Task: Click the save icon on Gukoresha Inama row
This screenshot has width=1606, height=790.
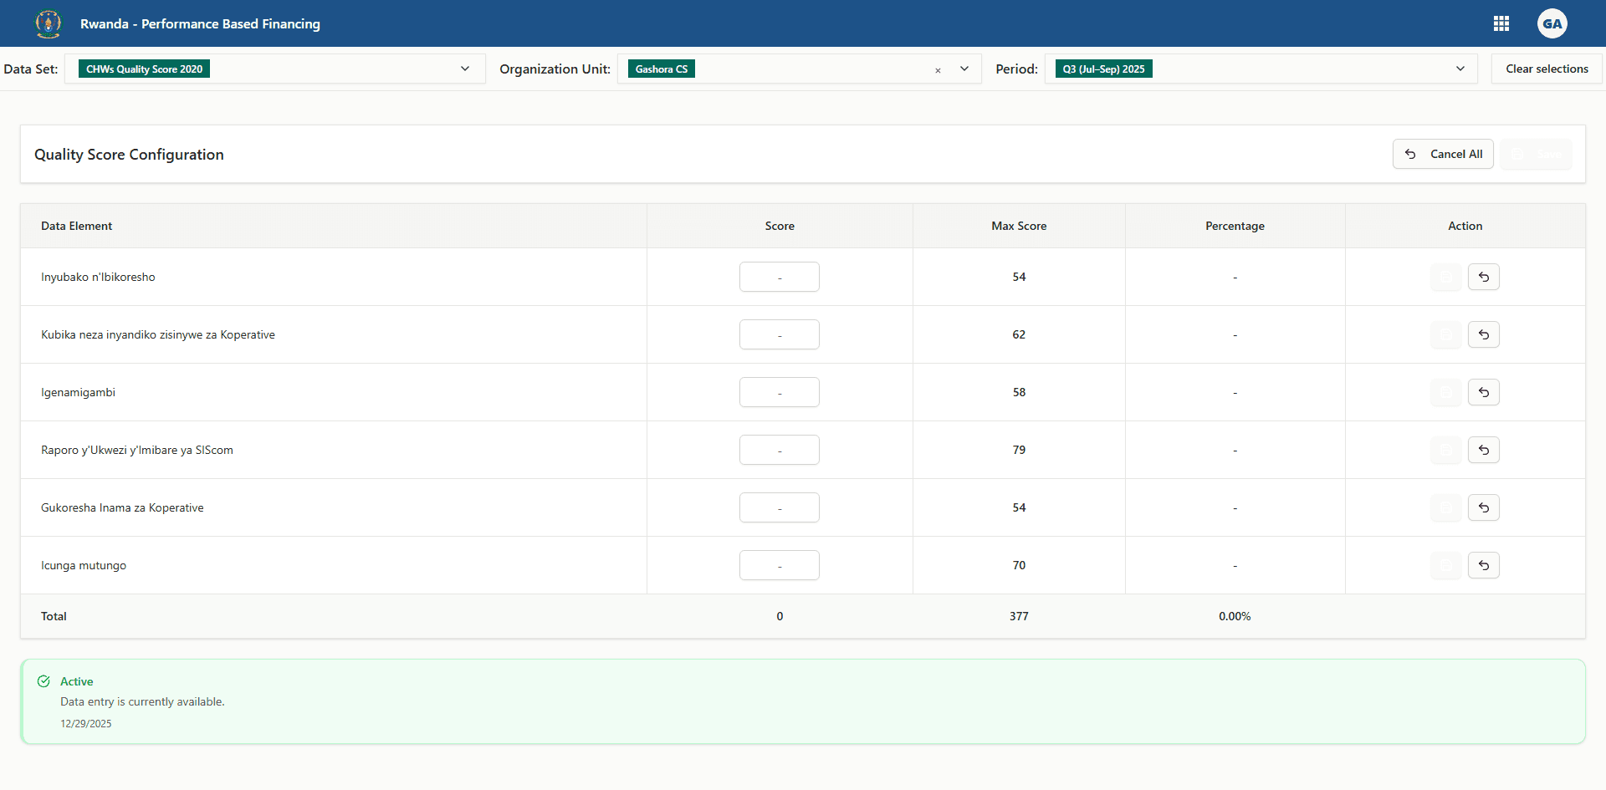Action: (x=1445, y=507)
